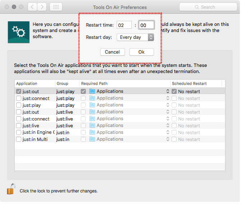This screenshot has height=209, width=247.
Task: Open path popup for just:in Multi row
Action: 168,139
